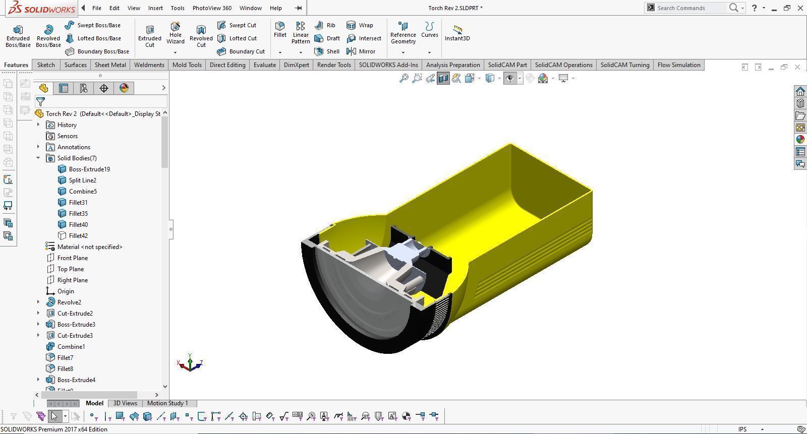The height and width of the screenshot is (434, 807).
Task: Select the Wrap feature tool
Action: (x=360, y=25)
